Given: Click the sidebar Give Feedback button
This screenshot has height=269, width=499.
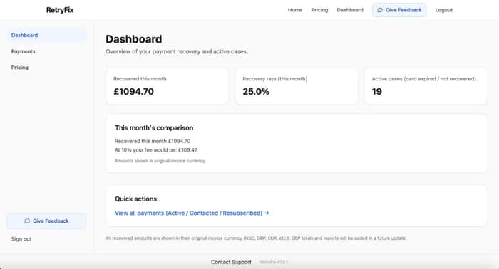Looking at the screenshot, I should pyautogui.click(x=46, y=221).
